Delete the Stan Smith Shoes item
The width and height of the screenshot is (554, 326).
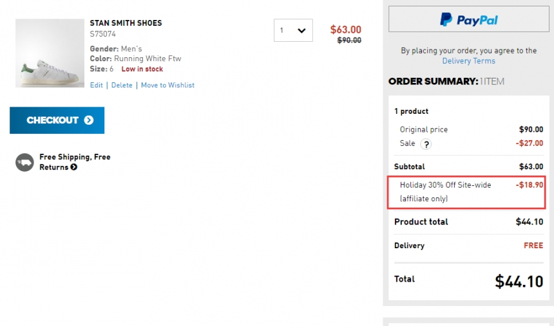click(x=122, y=85)
